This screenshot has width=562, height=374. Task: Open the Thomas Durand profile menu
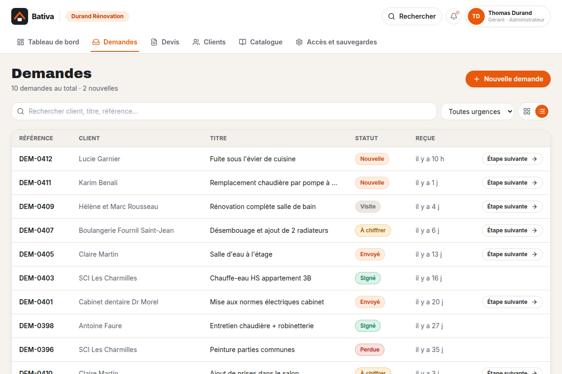click(x=508, y=16)
